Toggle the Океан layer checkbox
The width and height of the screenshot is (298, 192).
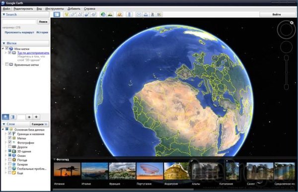10,155
